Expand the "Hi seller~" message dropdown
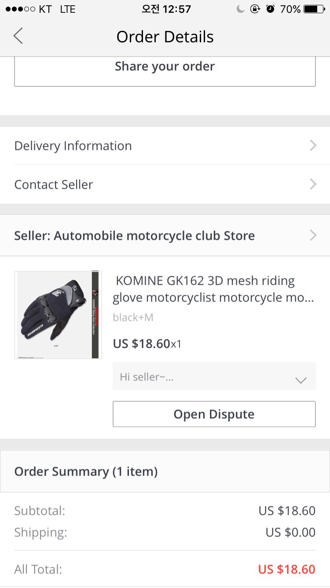Image resolution: width=330 pixels, height=588 pixels. click(301, 380)
